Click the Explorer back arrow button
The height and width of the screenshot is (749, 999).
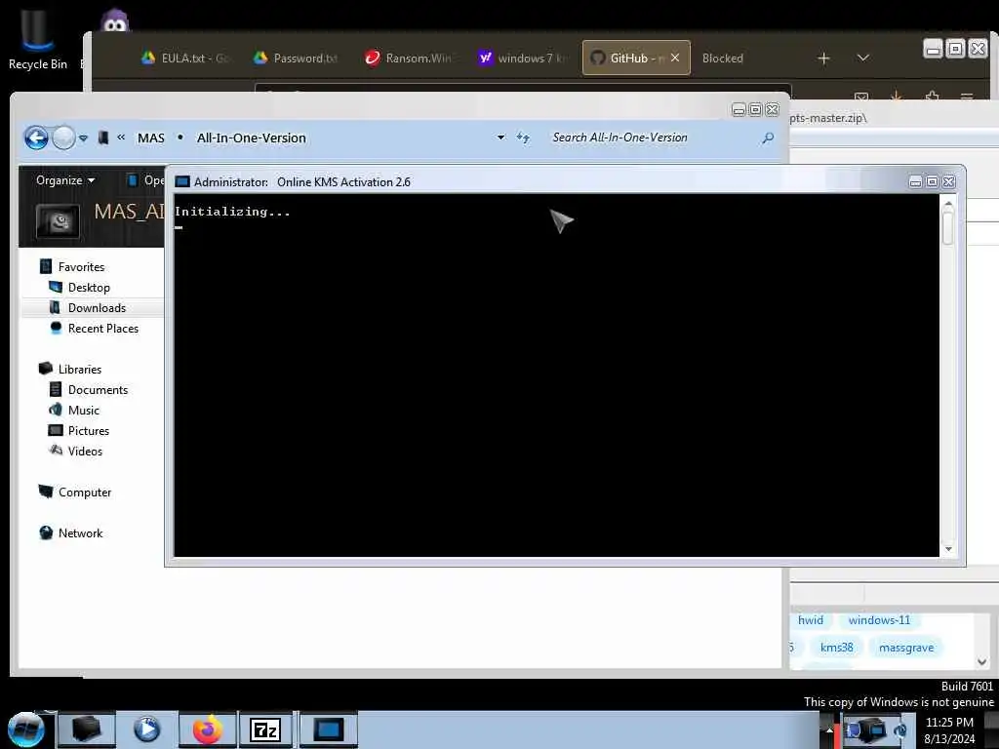coord(36,138)
